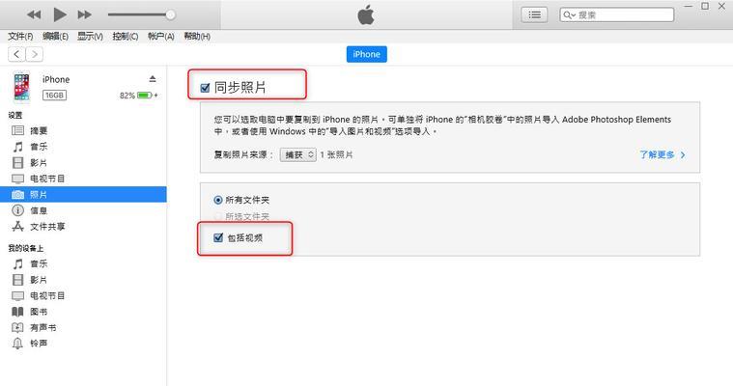Toggle the 包括视频 checkbox
Viewport: 733px width, 386px height.
coord(218,237)
